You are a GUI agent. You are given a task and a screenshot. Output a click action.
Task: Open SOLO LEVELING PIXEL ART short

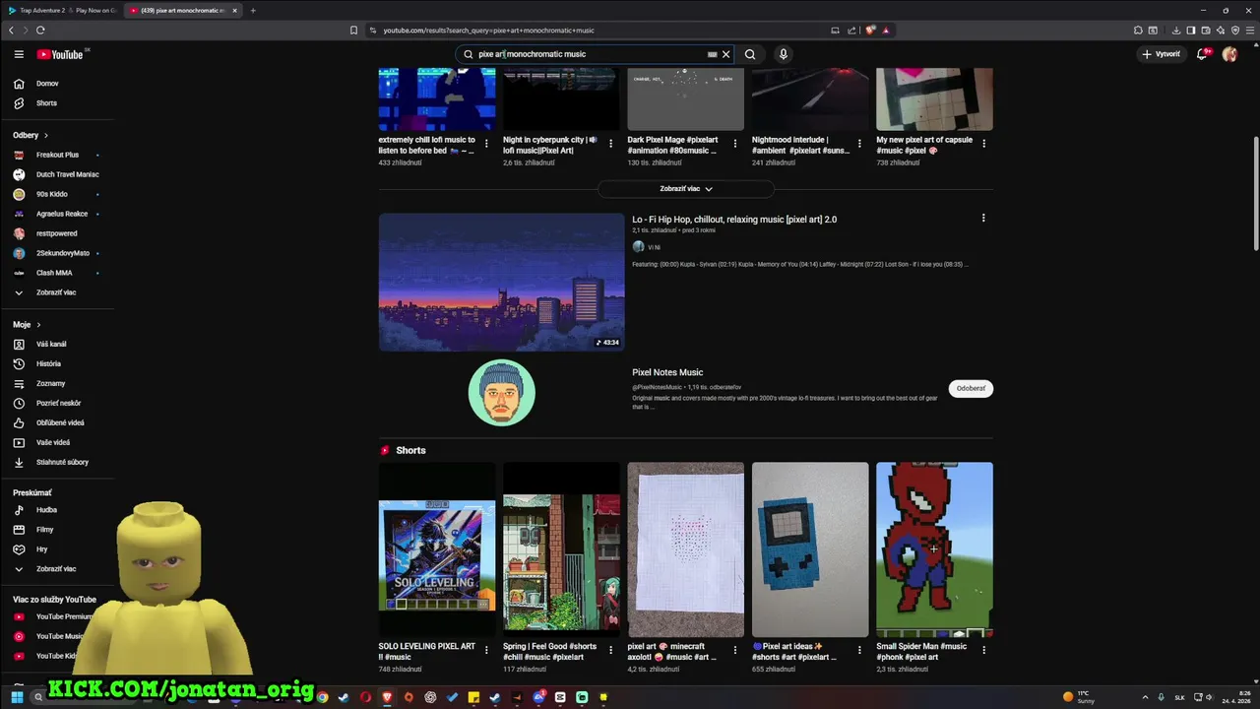tap(437, 549)
